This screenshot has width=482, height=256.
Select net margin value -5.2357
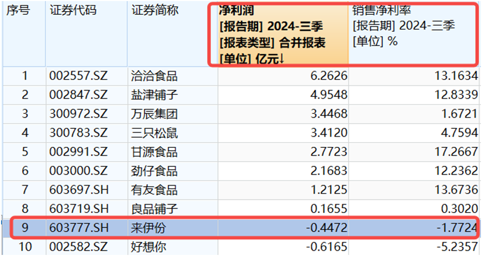coord(457,247)
